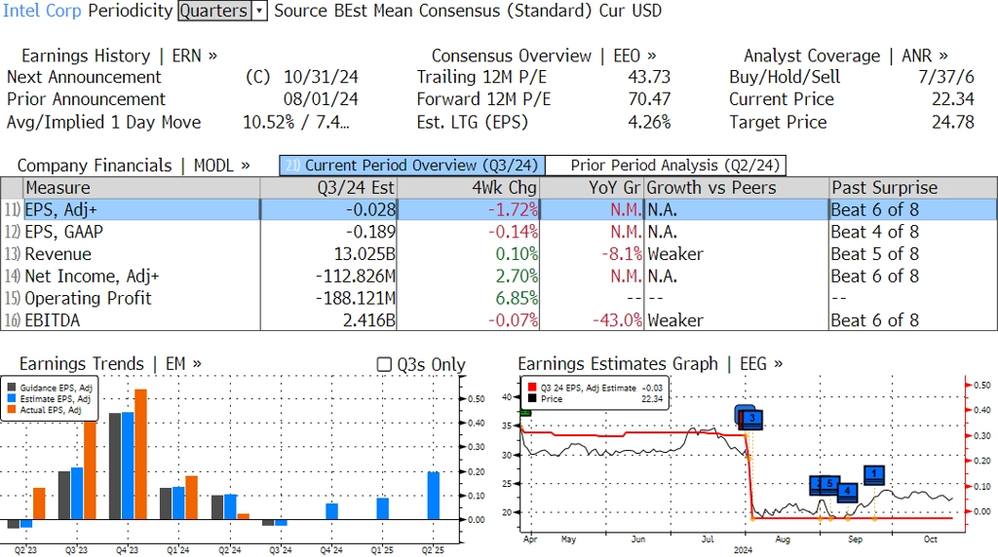Click Current Price value 22.34
The width and height of the screenshot is (998, 557).
tap(953, 99)
